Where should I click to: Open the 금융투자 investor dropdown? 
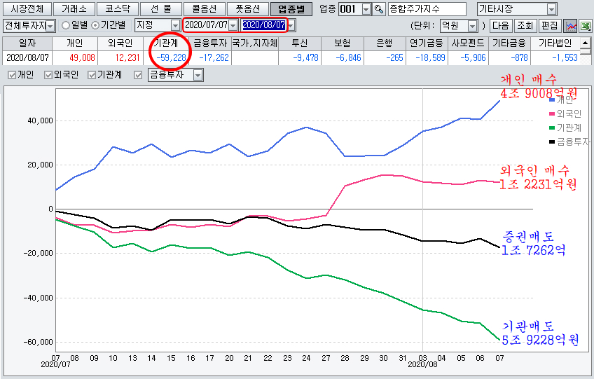(x=198, y=75)
